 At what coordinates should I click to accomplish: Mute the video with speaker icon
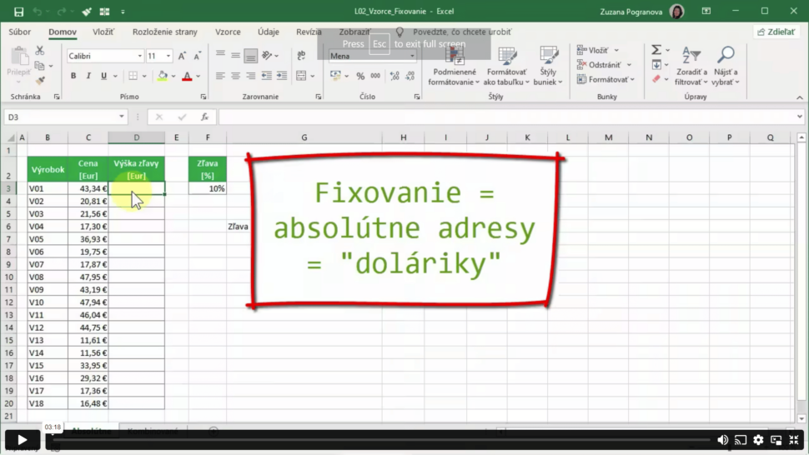(x=722, y=440)
